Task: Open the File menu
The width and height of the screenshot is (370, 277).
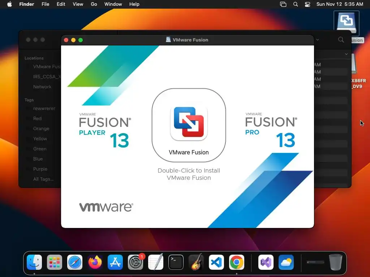Action: [45, 4]
